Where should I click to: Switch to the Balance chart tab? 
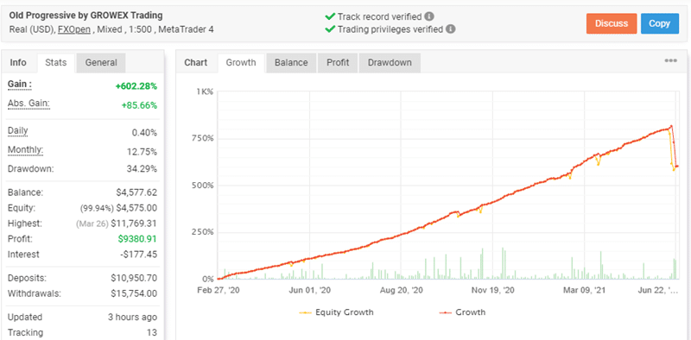[x=291, y=62]
